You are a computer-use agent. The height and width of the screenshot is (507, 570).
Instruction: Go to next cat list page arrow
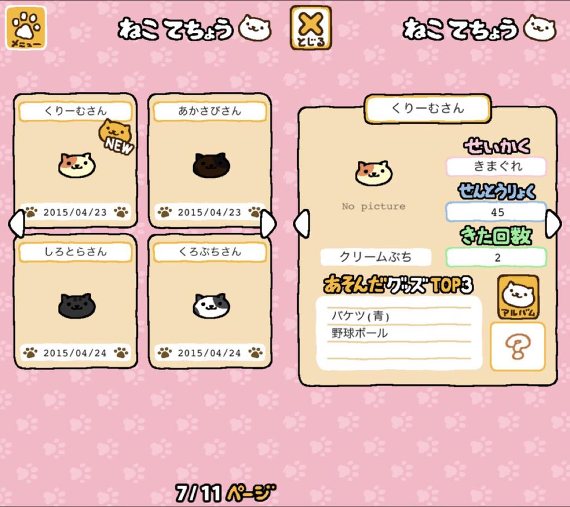point(268,224)
